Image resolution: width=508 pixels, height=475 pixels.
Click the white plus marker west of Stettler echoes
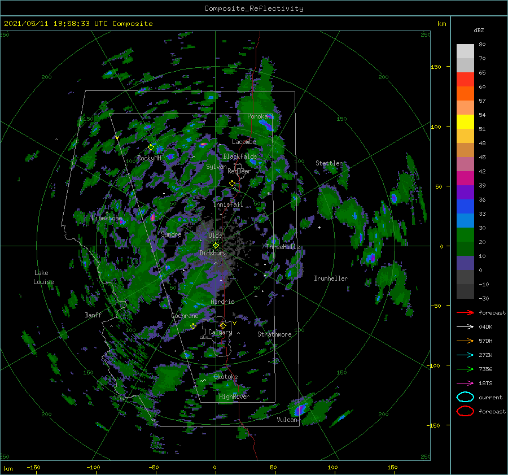[x=319, y=227]
